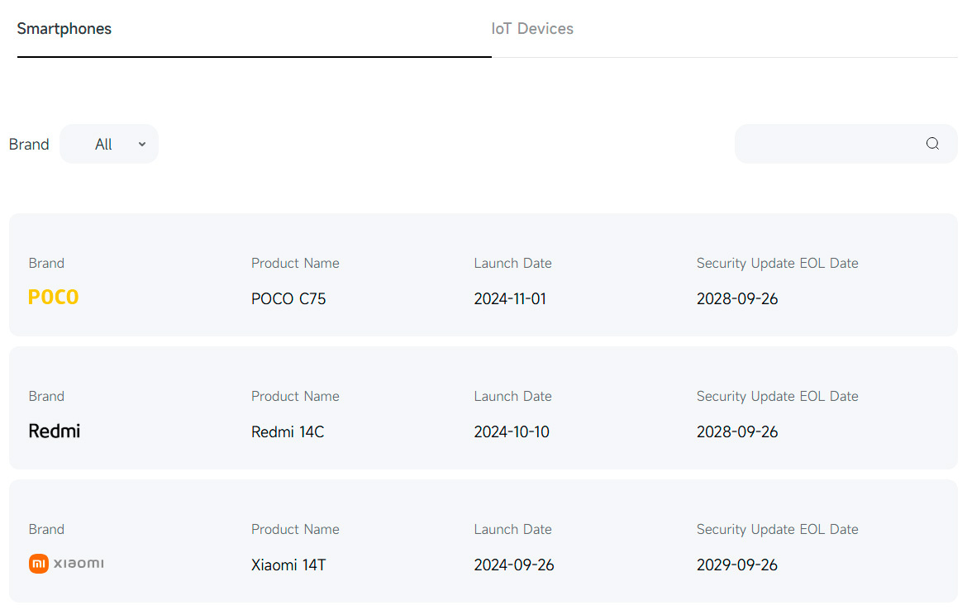This screenshot has width=967, height=610.
Task: Click Security Update EOL Date header in POCO card
Action: pyautogui.click(x=777, y=264)
